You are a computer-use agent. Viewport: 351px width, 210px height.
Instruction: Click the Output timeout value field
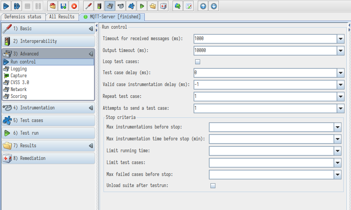[x=265, y=50]
